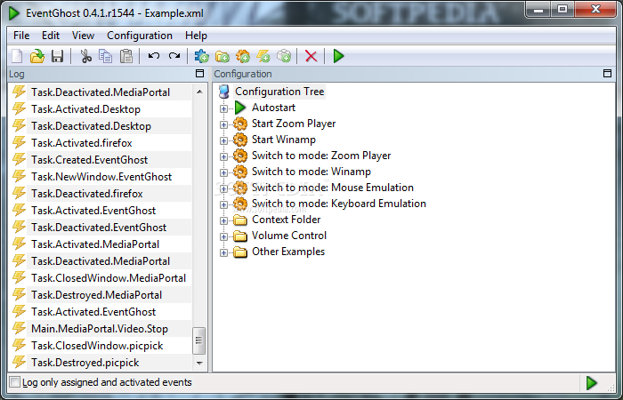Select the Task.Deactivated.firefox log entry

coord(86,194)
